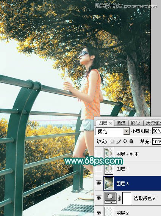161x216 pixels.
Task: Select the 图层 3 layer thumbnail
Action: tap(109, 183)
